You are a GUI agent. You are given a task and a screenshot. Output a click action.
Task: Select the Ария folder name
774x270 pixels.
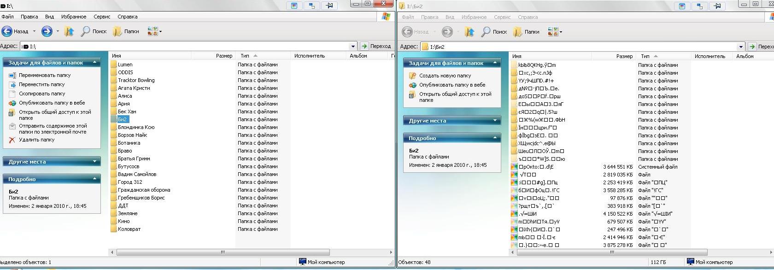coord(124,104)
